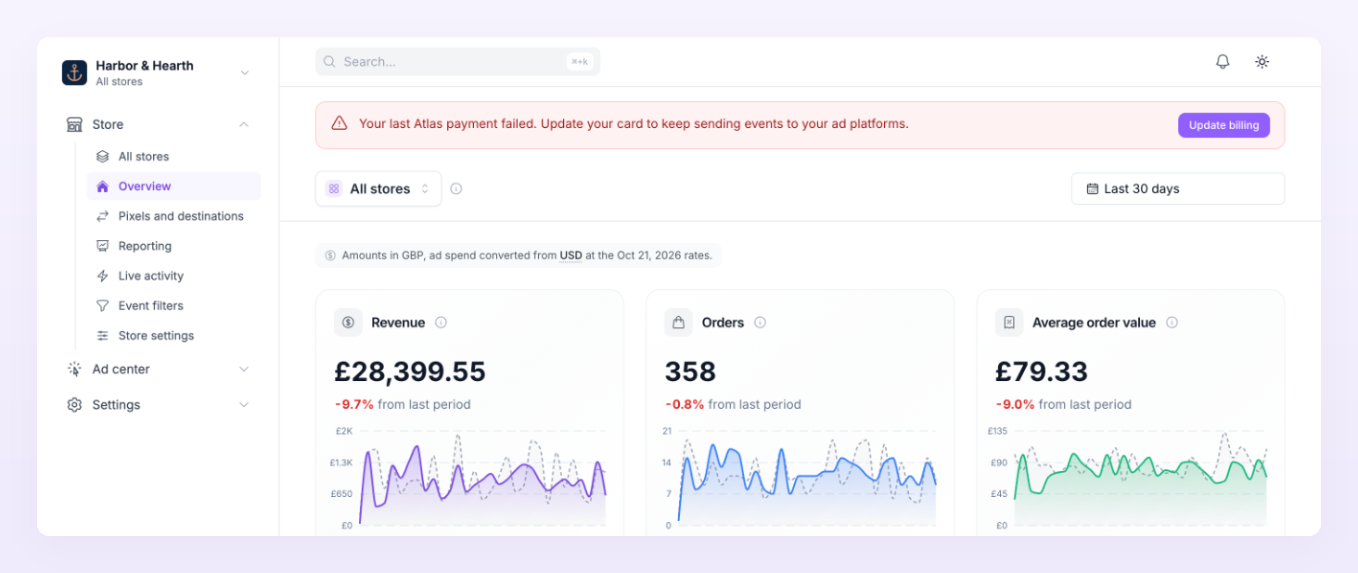
Task: Click the Overview home icon
Action: [x=103, y=186]
